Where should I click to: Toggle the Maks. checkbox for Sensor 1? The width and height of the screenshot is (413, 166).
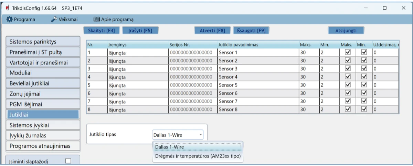point(348,52)
